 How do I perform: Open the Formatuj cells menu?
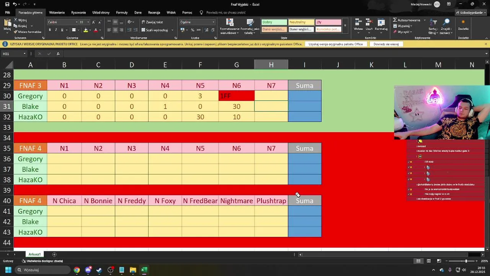pos(381,25)
